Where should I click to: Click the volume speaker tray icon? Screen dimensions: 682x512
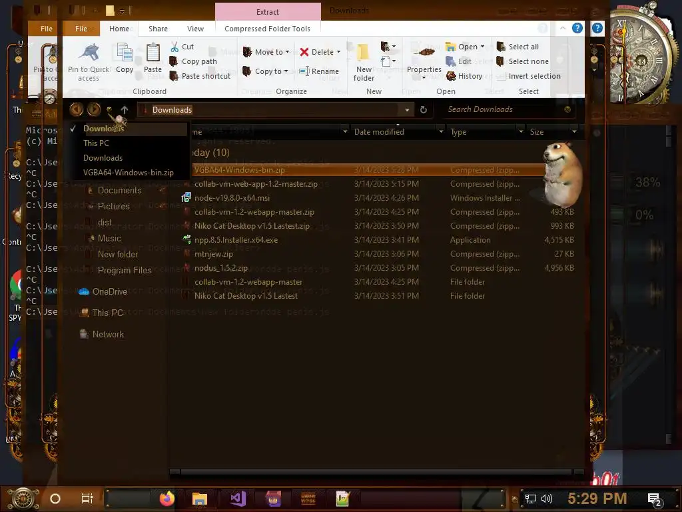pos(547,499)
